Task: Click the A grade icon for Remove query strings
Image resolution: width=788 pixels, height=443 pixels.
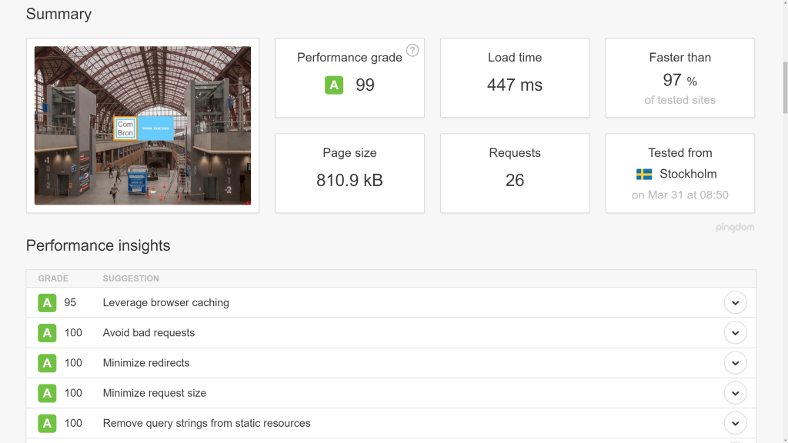Action: pos(47,424)
